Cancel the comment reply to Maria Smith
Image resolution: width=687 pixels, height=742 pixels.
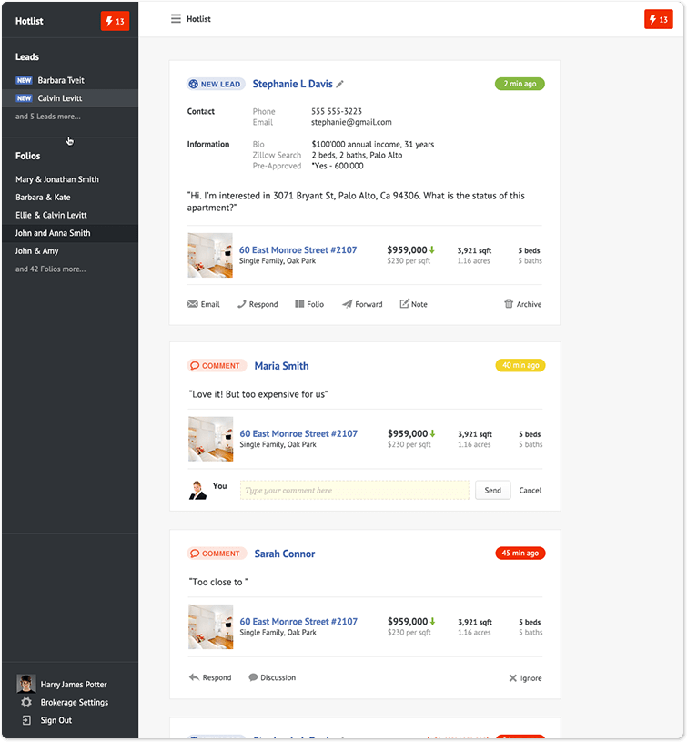(530, 491)
